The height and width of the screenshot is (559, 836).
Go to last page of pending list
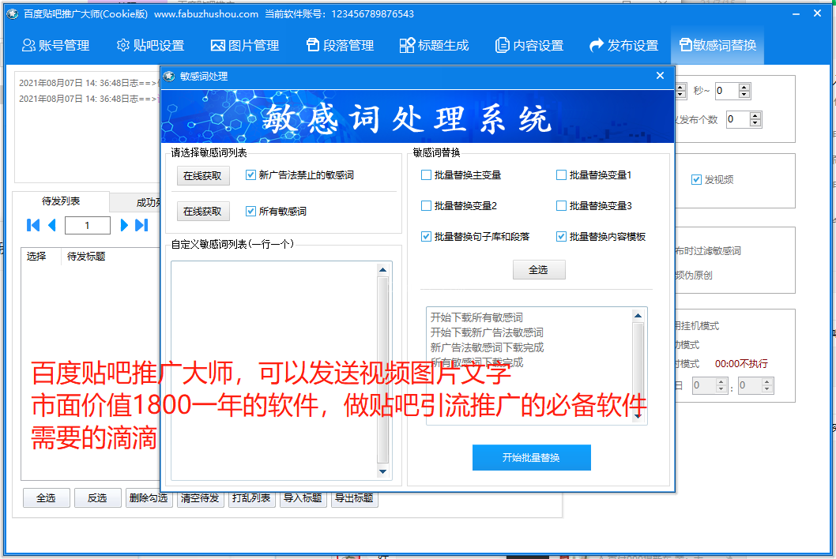coord(141,225)
